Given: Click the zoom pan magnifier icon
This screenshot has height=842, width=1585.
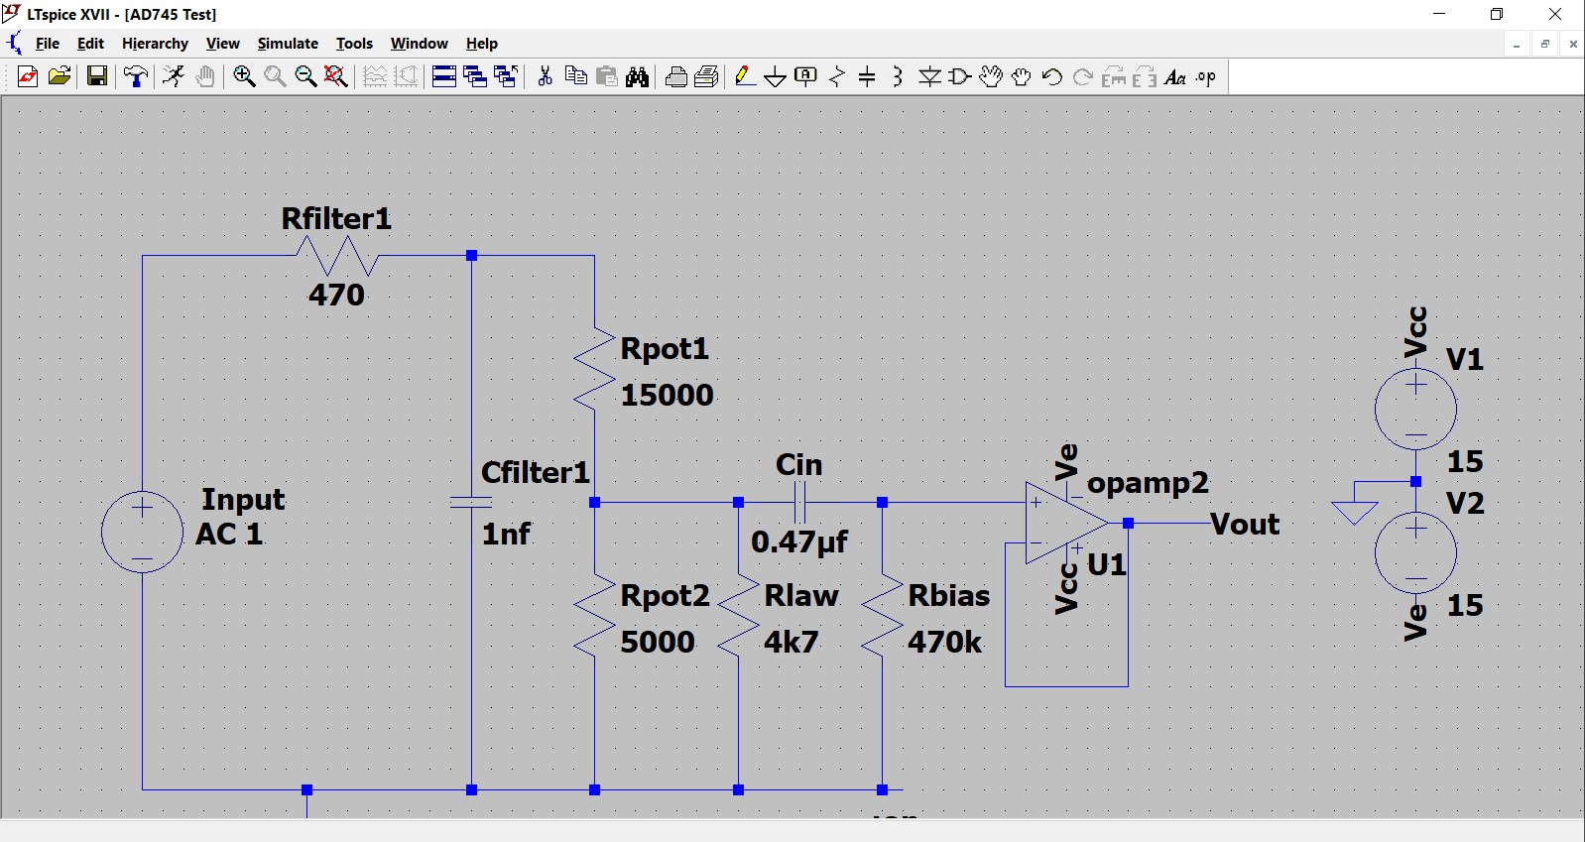Looking at the screenshot, I should click(x=275, y=77).
